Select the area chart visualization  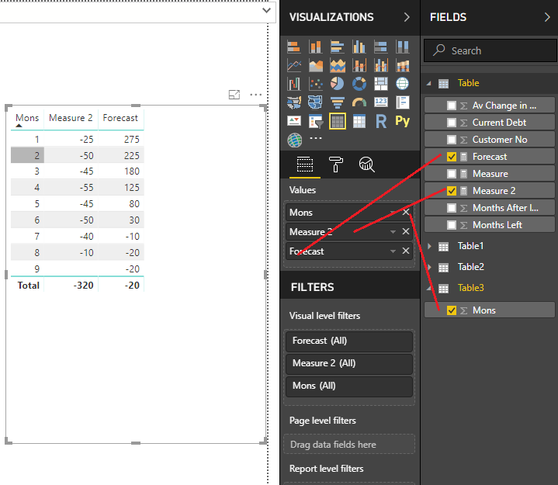316,65
